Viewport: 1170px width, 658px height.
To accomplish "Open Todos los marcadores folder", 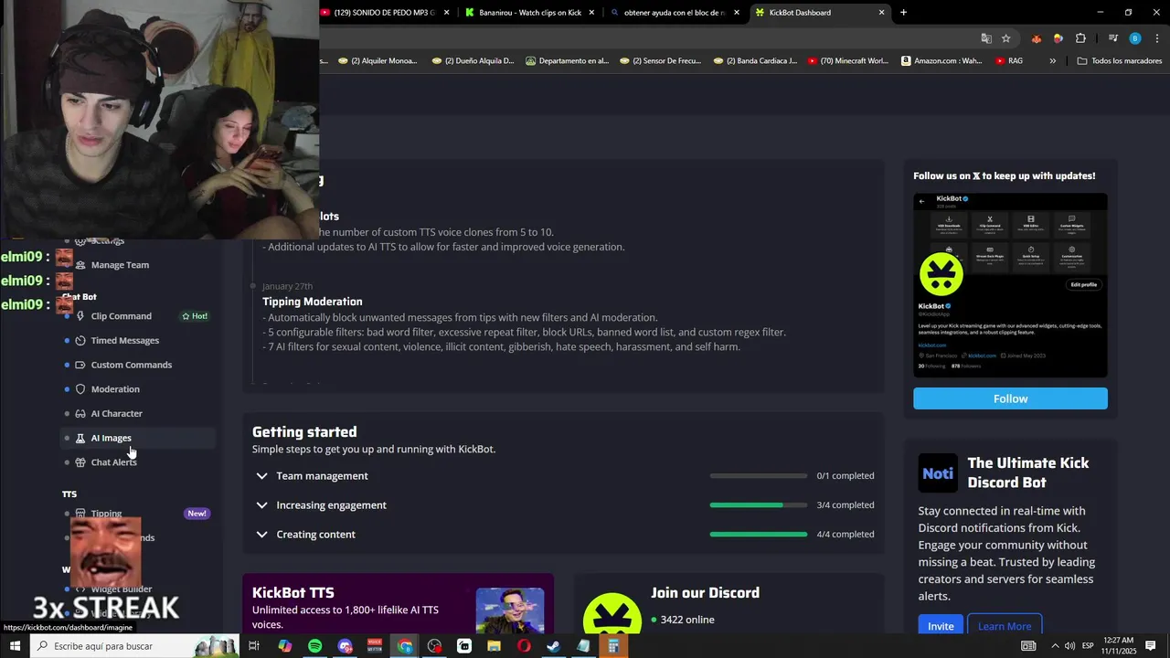I will point(1120,61).
